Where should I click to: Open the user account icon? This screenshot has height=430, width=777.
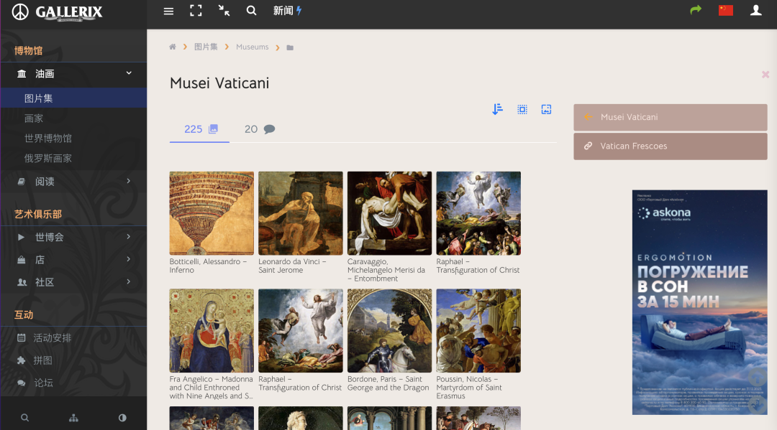pos(755,10)
